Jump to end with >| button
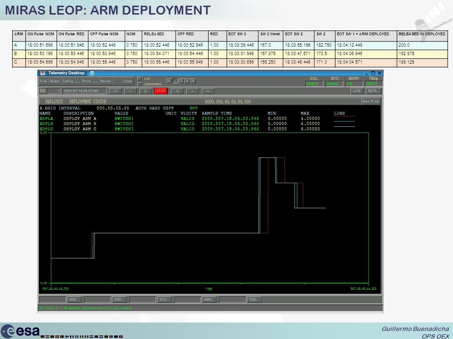 point(177,91)
